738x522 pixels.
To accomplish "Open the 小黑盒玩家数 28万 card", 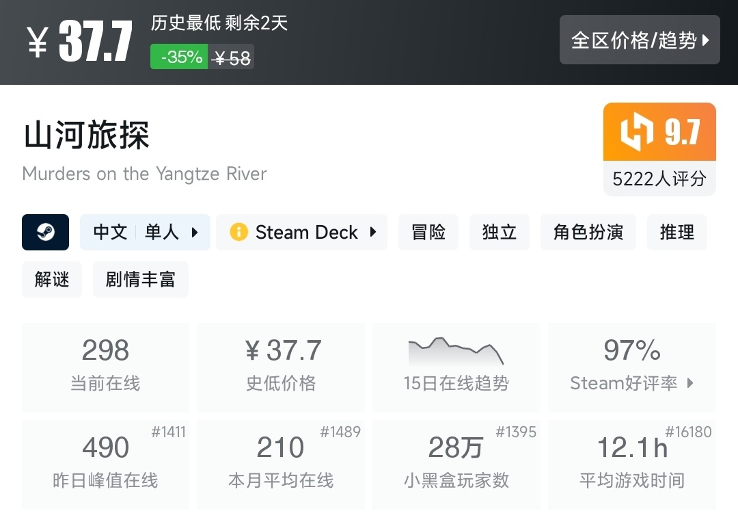I will pos(456,464).
